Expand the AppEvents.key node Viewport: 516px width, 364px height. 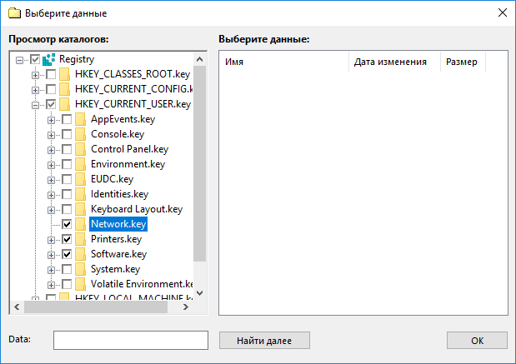51,120
